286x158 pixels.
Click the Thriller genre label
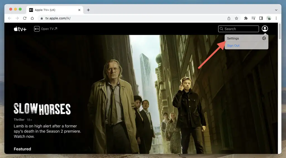point(19,120)
